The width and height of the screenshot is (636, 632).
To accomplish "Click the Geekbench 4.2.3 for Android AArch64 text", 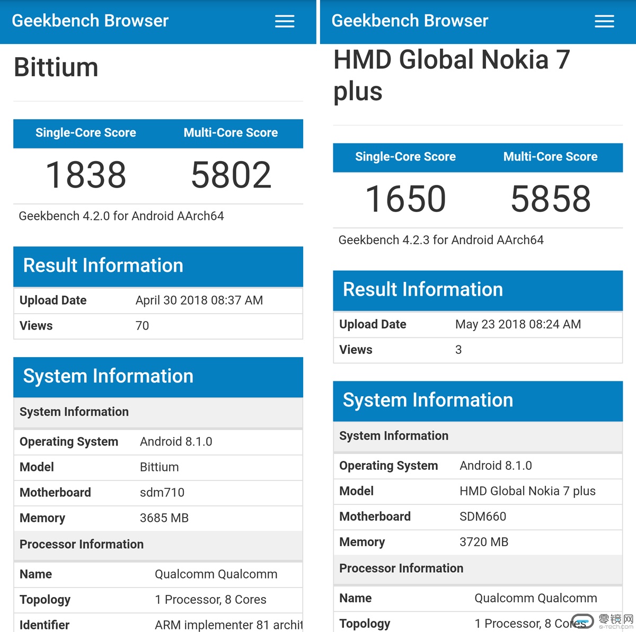I will pos(441,240).
